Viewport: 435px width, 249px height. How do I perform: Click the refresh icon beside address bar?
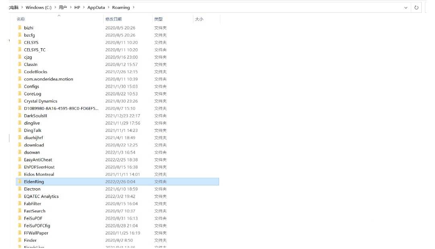pyautogui.click(x=416, y=8)
